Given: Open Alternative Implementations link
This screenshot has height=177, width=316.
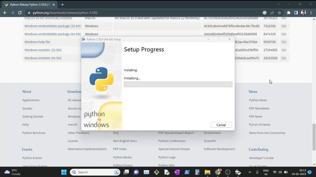Looking at the screenshot, I should click(87, 149).
